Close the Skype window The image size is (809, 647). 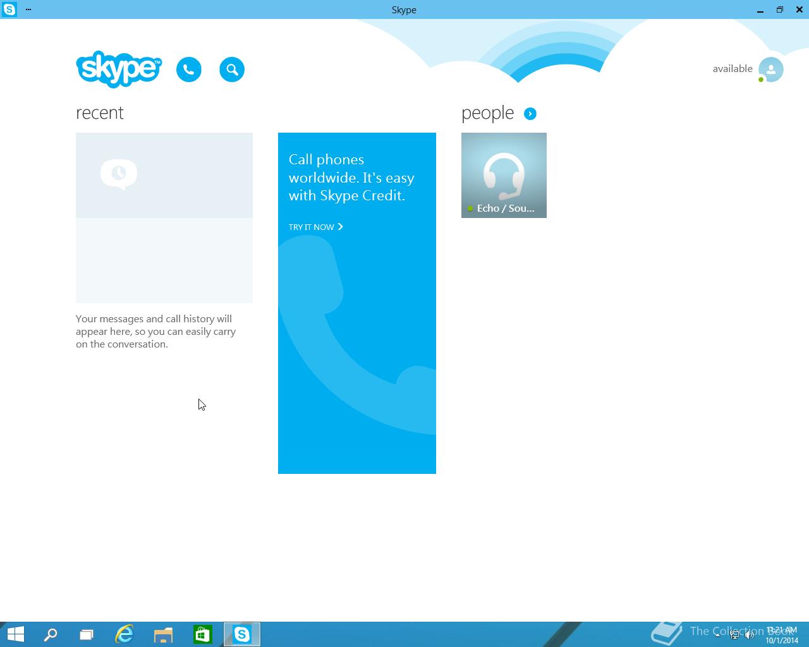799,9
